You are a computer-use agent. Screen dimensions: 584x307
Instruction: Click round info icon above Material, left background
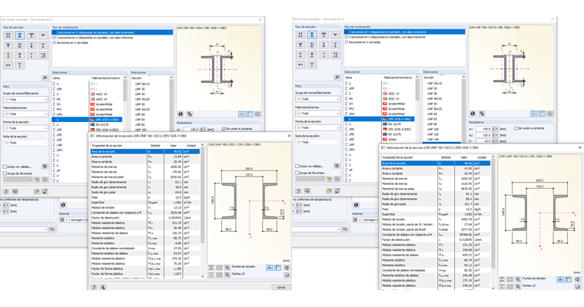click(63, 205)
